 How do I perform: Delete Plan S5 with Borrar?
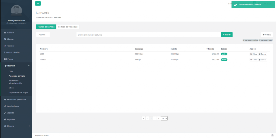263,60
